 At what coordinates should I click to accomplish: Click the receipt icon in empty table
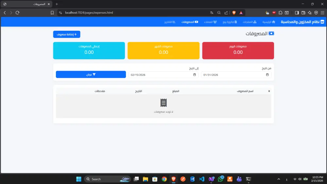pyautogui.click(x=163, y=103)
